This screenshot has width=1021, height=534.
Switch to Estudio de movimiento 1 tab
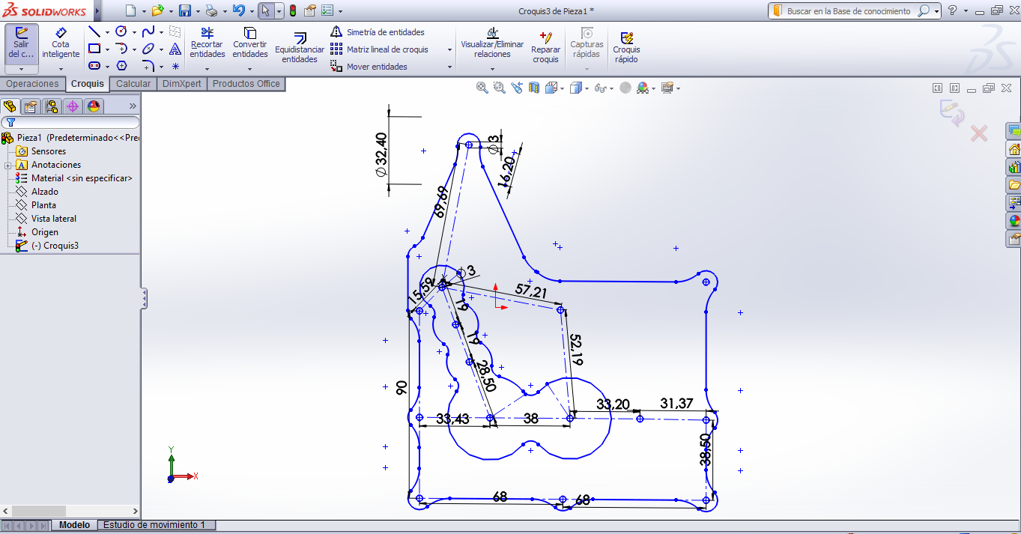(x=154, y=525)
